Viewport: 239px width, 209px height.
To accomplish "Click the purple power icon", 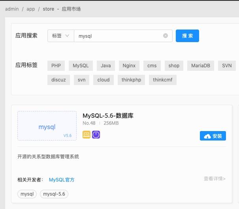I will click(x=96, y=135).
